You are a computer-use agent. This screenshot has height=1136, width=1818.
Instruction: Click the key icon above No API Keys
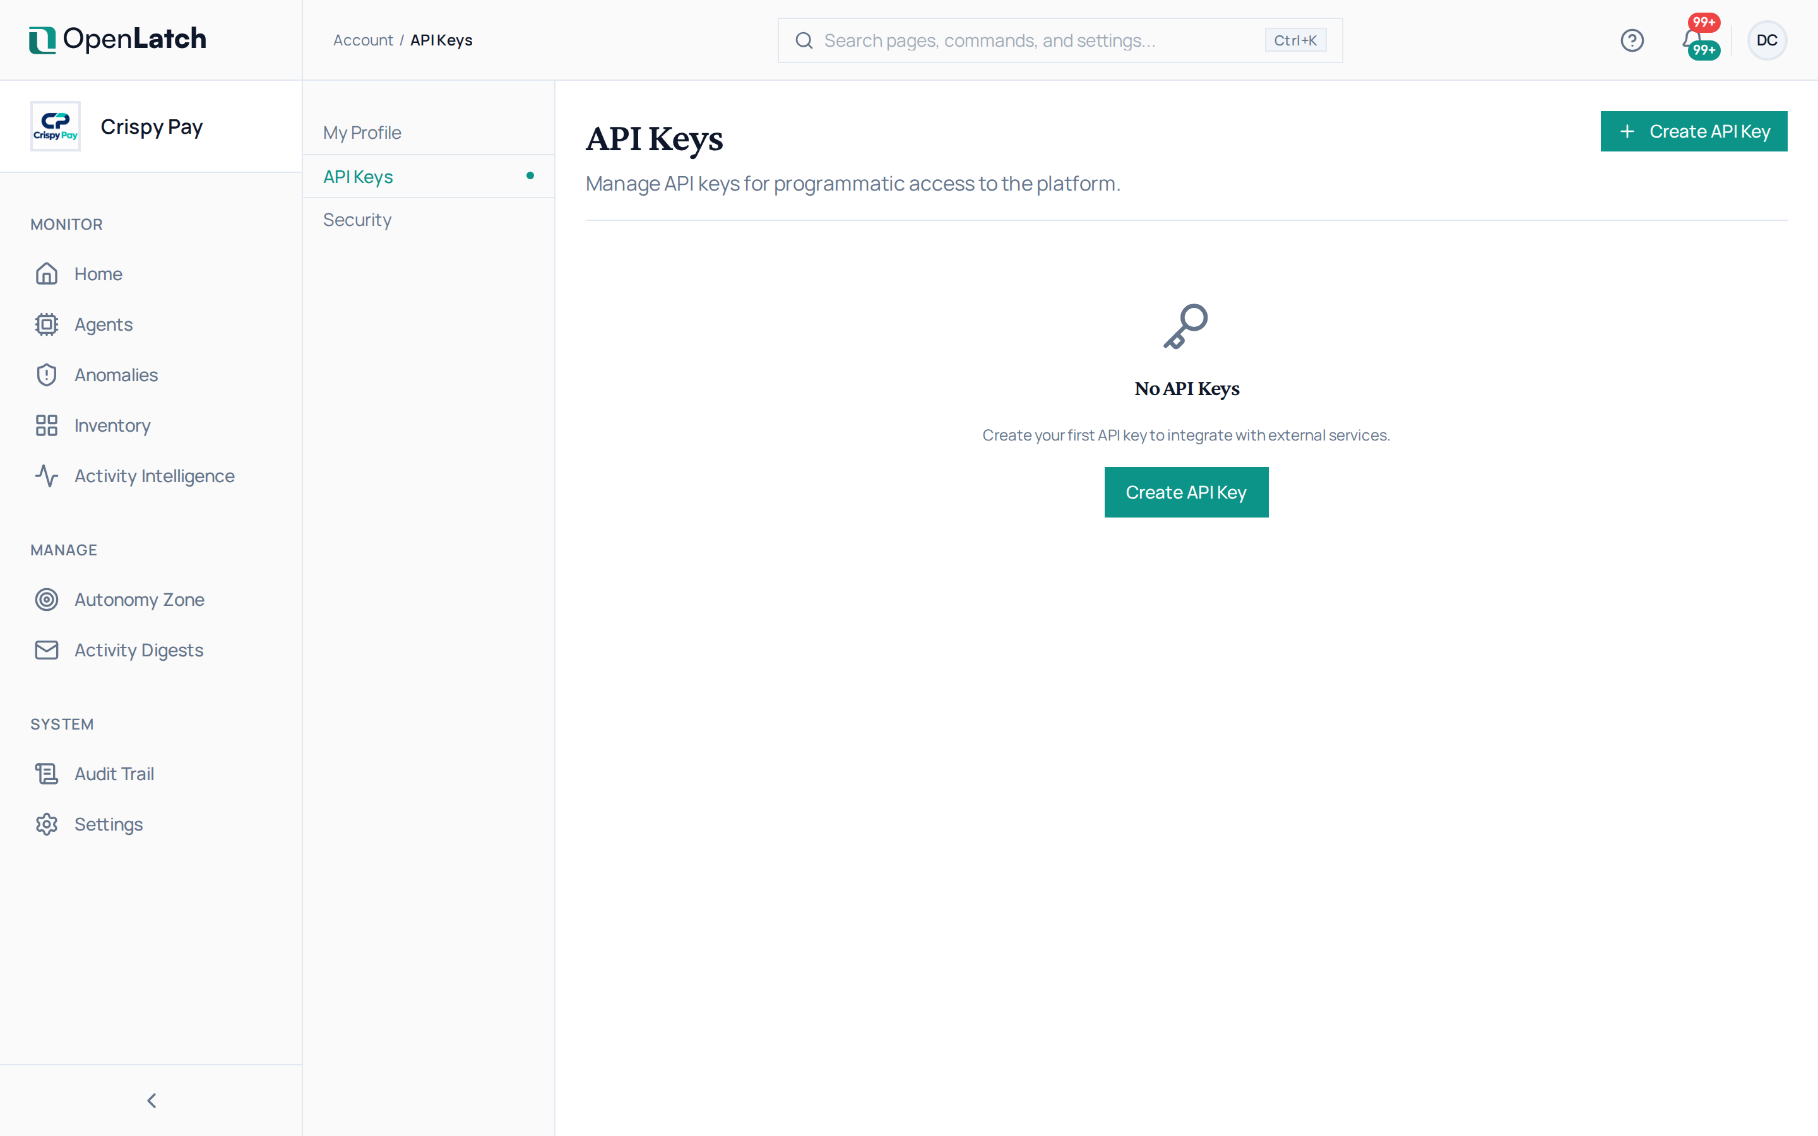point(1185,326)
